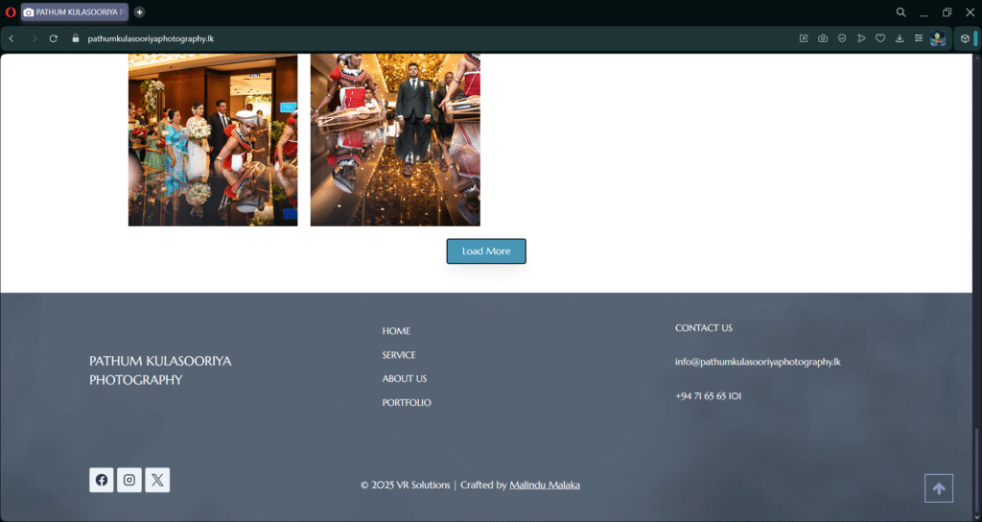Open the downloads panel
Screen dimensions: 982x522
point(900,38)
